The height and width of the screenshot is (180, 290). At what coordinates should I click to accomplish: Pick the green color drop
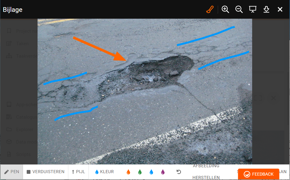coord(140,172)
